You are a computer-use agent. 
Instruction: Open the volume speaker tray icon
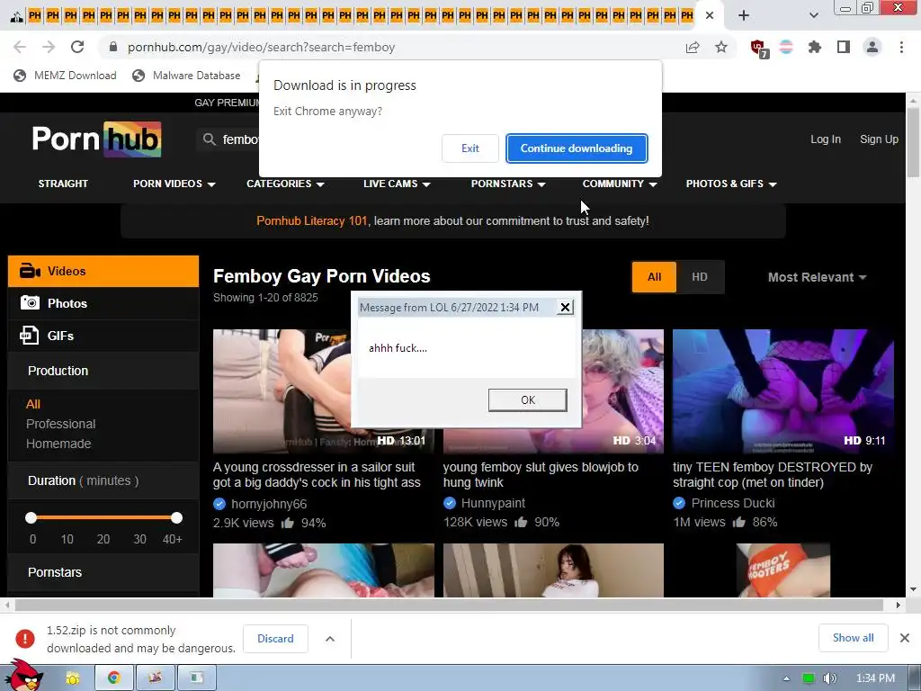click(x=829, y=678)
